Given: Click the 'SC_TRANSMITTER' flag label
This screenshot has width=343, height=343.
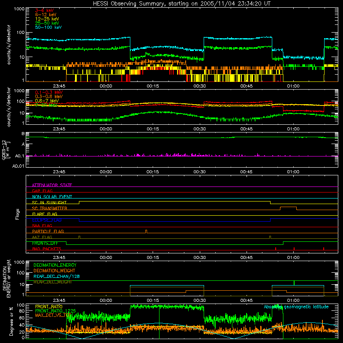Looking at the screenshot, I should (49, 208).
